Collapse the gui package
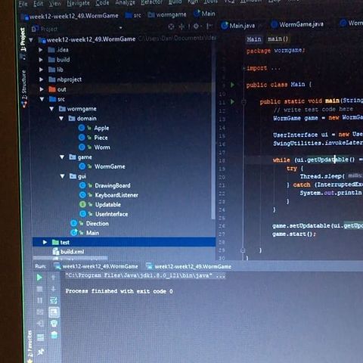Viewport: 363px width, 363px height. (62, 176)
